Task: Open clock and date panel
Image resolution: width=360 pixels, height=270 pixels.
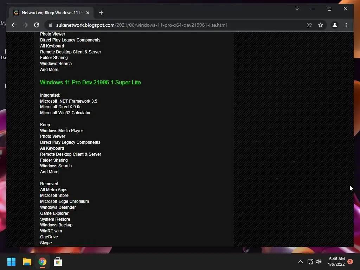Action: point(336,262)
